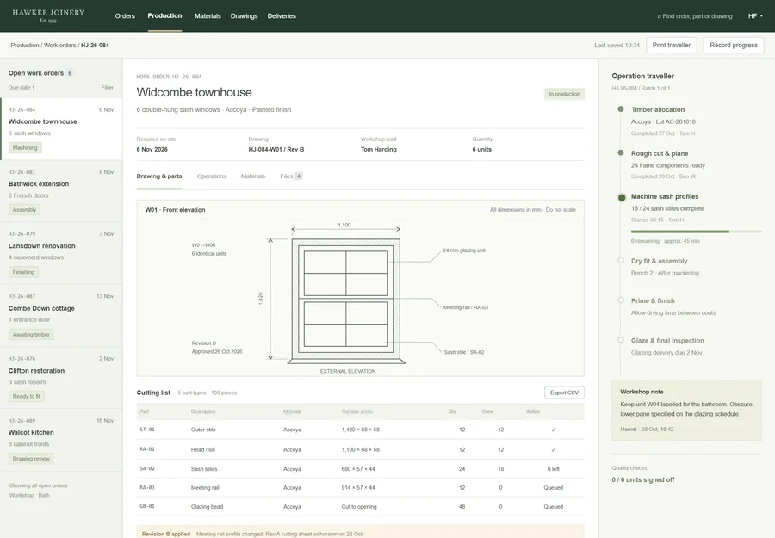Select the Clifton restoration work order

coord(61,378)
